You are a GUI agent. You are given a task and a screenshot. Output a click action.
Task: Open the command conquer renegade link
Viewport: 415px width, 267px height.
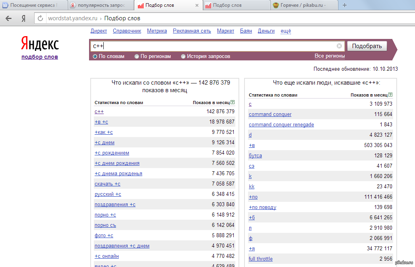click(x=281, y=124)
